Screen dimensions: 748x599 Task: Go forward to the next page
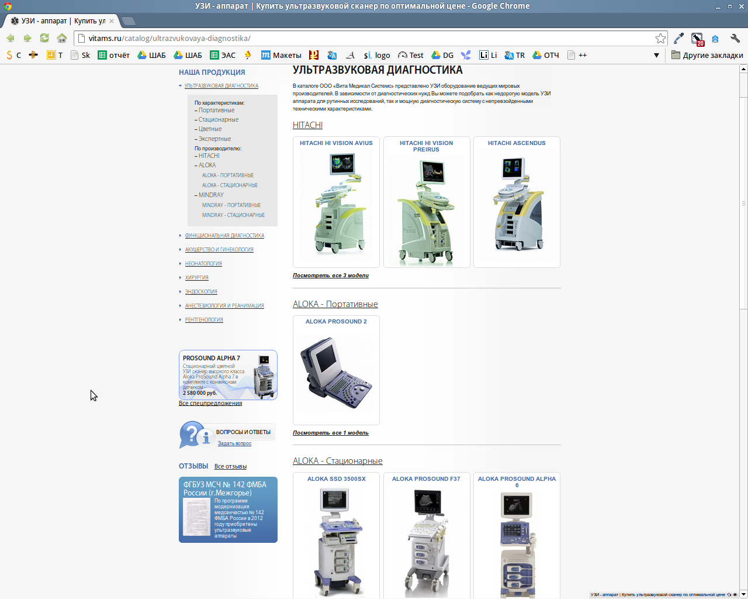pyautogui.click(x=27, y=38)
